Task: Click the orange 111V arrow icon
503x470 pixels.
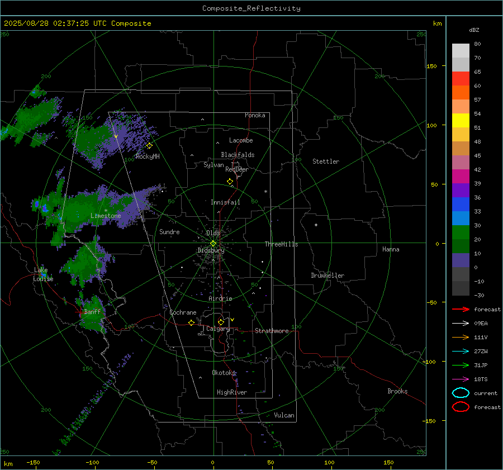Action: coord(461,337)
